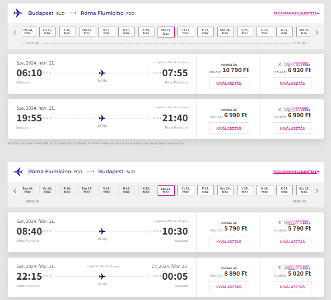The height and width of the screenshot is (300, 331).
Task: Choose normal price 5 790 Ft Kiválasztás
Action: [228, 241]
